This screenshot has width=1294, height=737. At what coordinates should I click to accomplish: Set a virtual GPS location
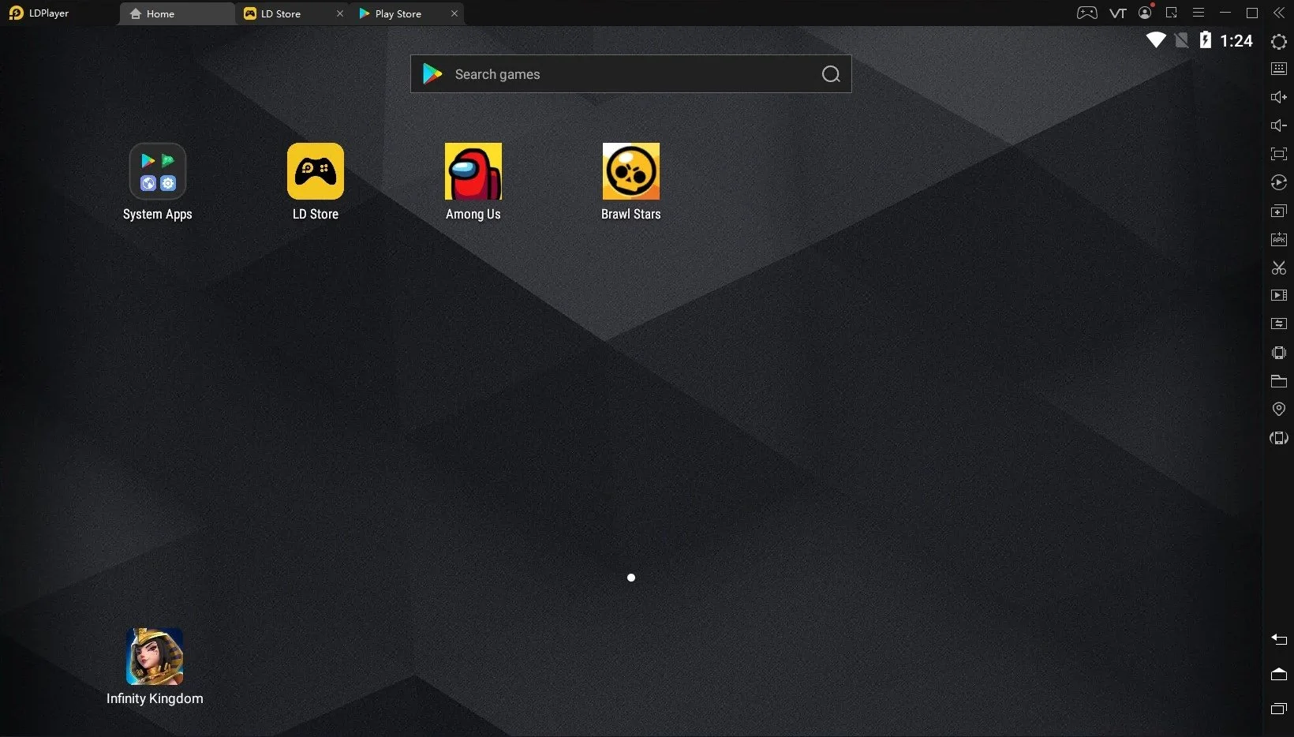(x=1278, y=409)
